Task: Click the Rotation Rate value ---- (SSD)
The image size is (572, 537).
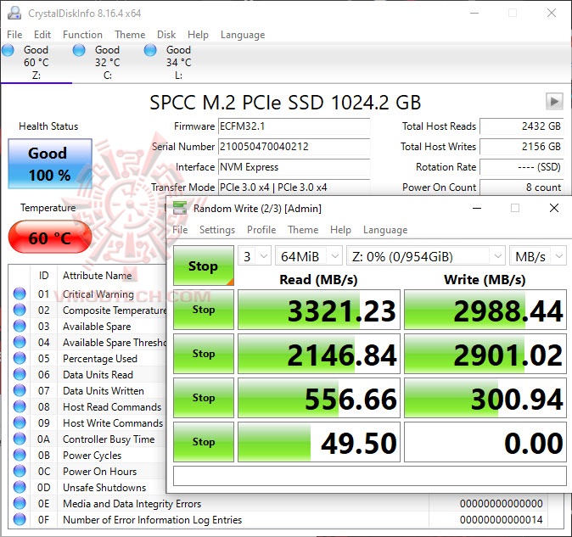Action: [x=522, y=167]
